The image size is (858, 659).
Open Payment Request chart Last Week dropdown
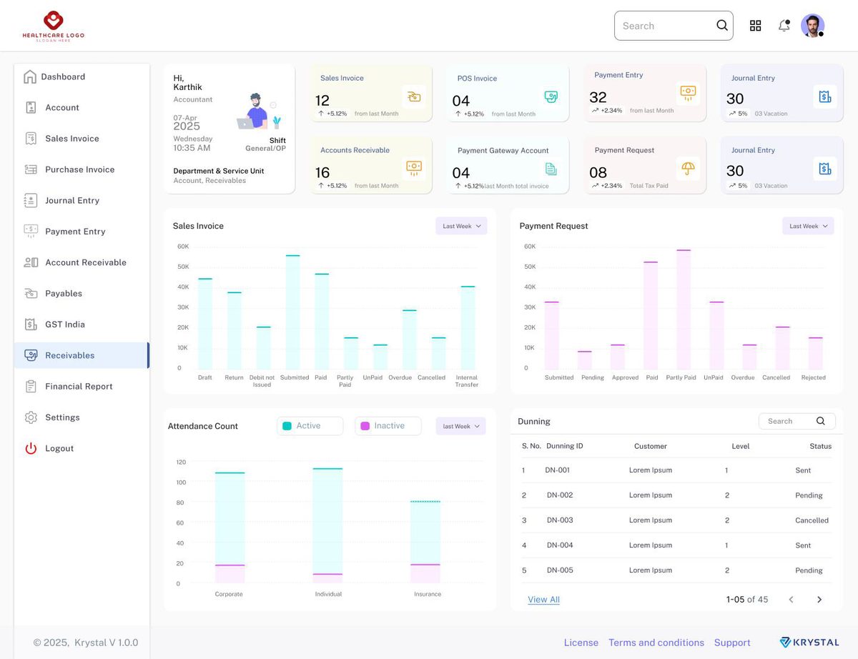tap(808, 226)
